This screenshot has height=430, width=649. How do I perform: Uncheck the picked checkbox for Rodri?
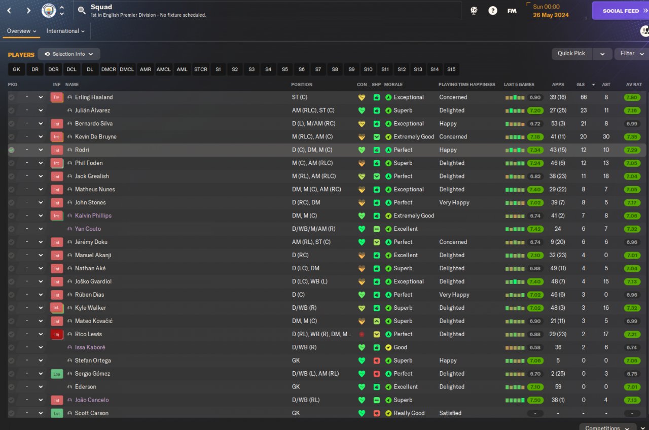11,150
